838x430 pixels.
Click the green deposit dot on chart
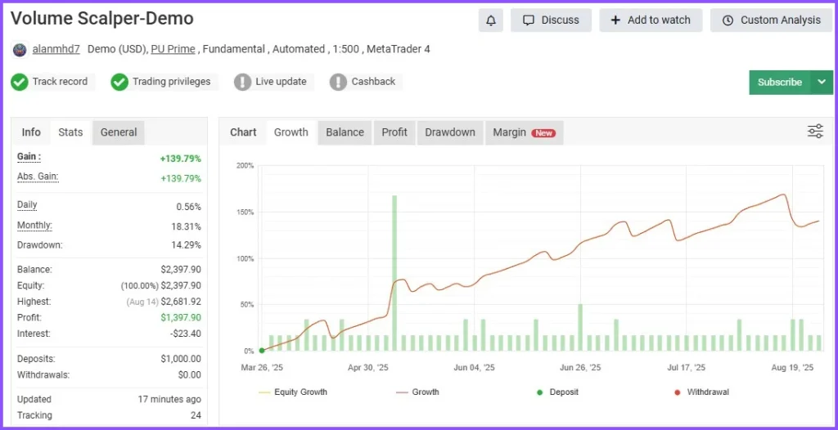[262, 351]
